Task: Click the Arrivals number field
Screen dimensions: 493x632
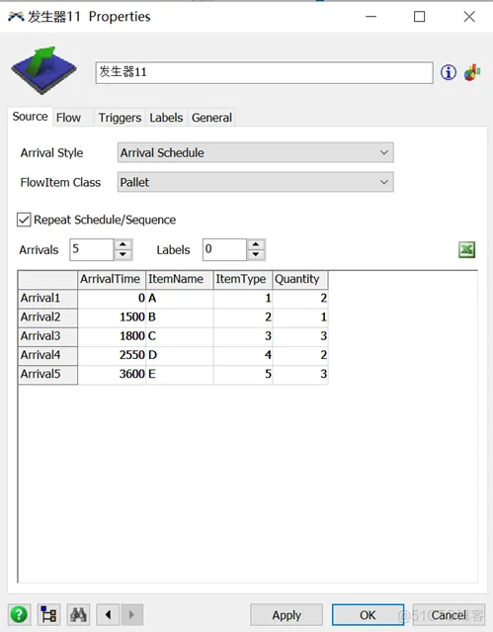Action: pos(92,249)
